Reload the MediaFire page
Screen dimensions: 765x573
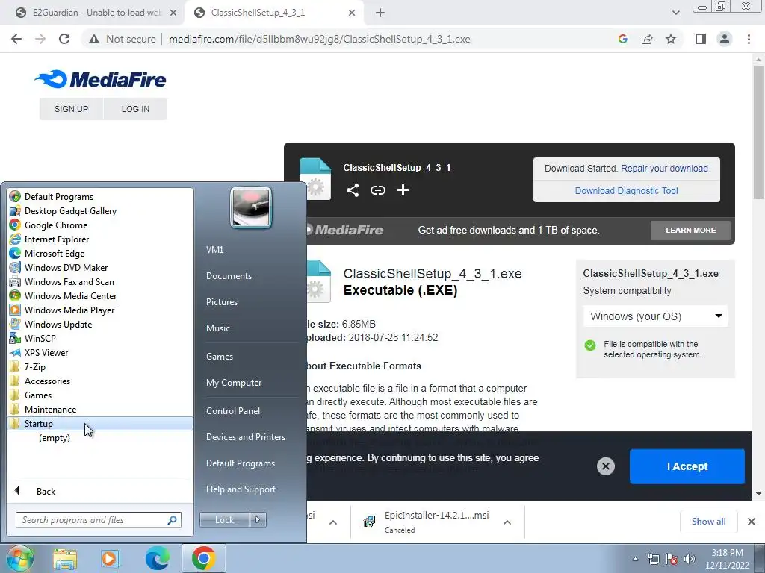(x=64, y=39)
